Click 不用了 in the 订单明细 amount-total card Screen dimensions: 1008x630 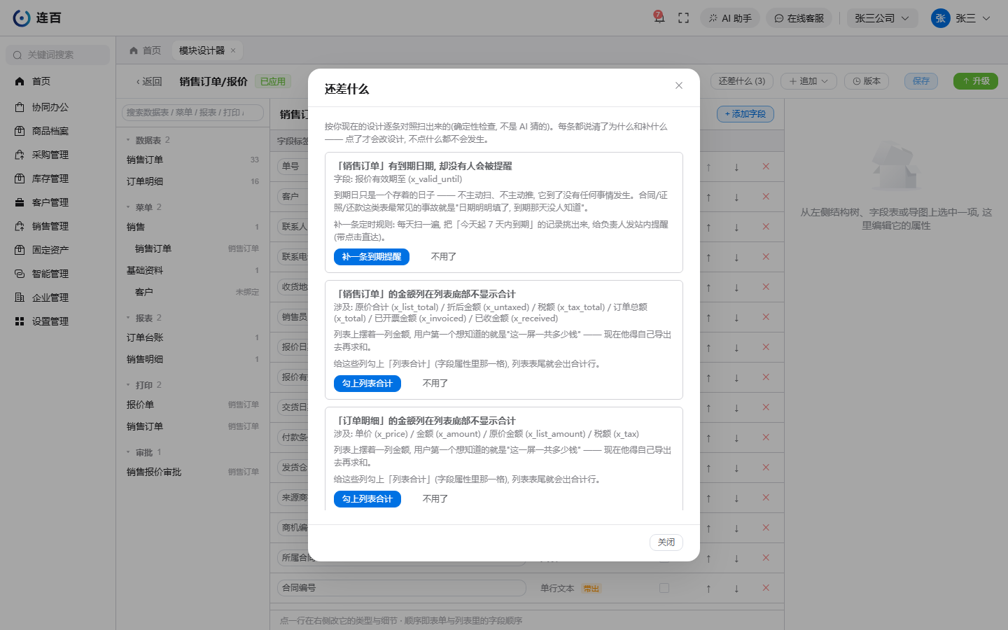[435, 499]
